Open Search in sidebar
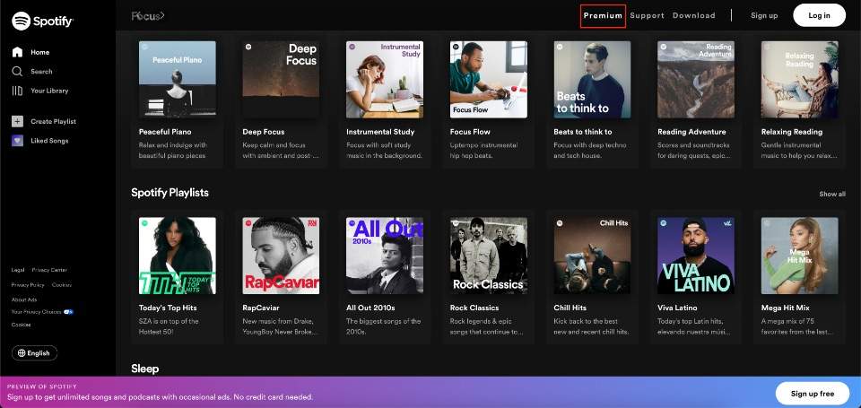 coord(41,72)
